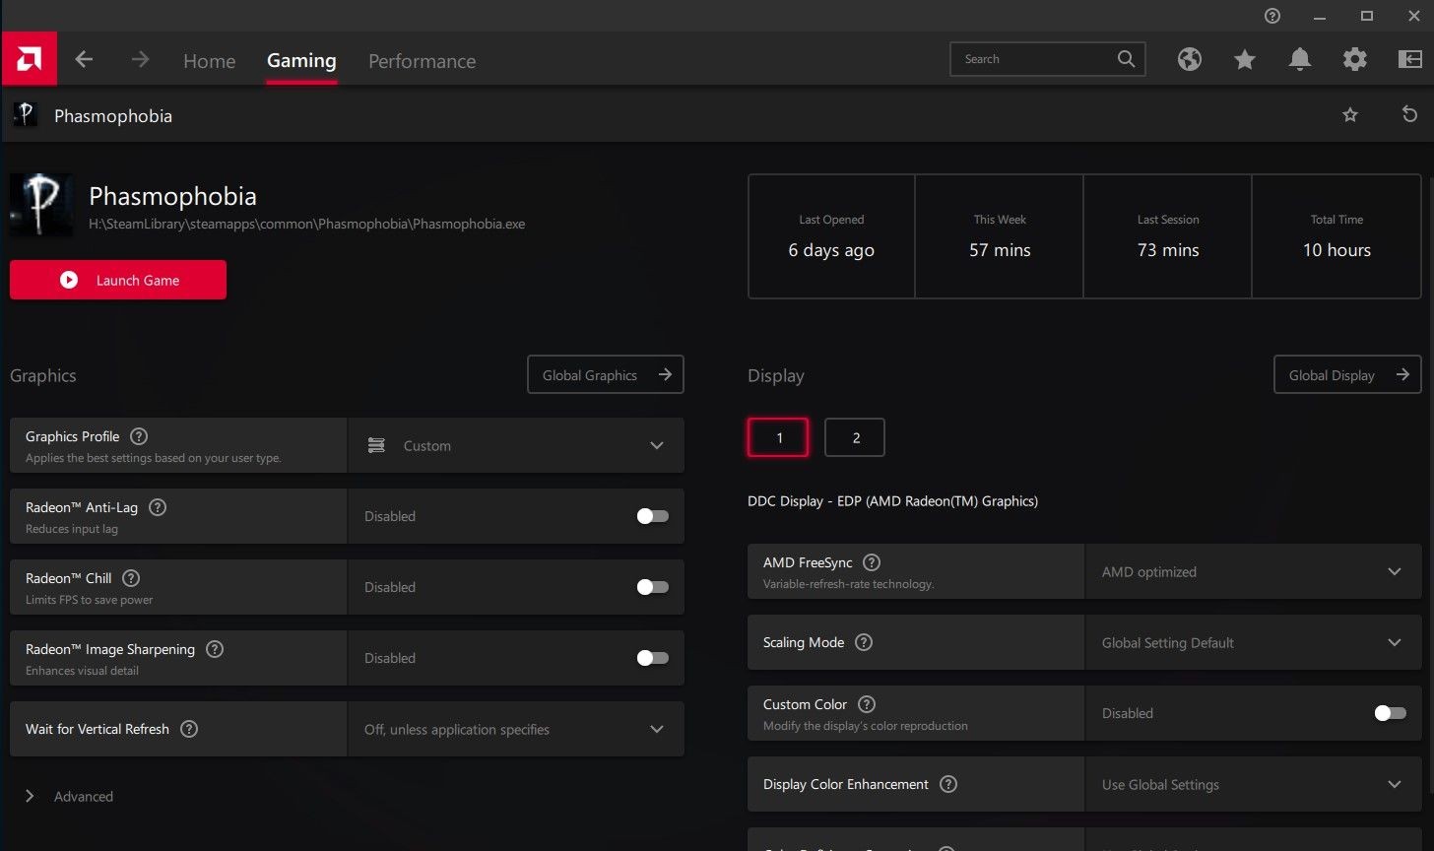1434x851 pixels.
Task: Click the Last Opened statistic tile
Action: tap(831, 236)
